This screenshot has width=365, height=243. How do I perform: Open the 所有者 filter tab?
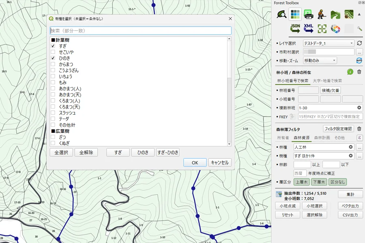point(283,138)
